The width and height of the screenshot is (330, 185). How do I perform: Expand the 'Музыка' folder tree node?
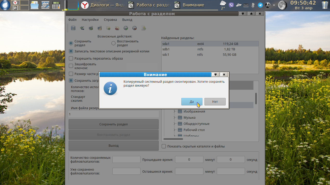(x=175, y=117)
